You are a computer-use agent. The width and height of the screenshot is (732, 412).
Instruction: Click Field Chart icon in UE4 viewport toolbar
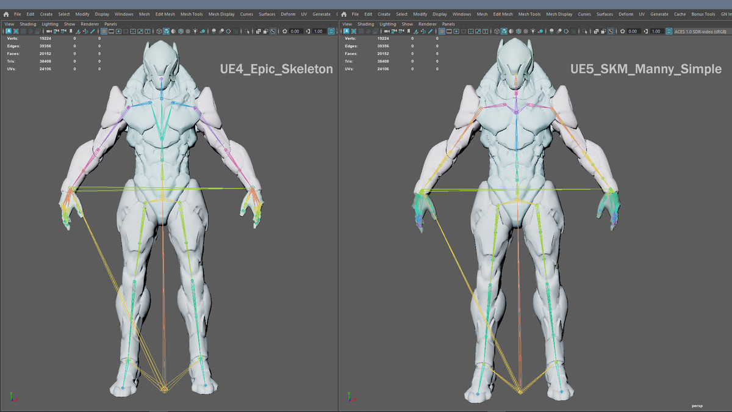coord(133,31)
